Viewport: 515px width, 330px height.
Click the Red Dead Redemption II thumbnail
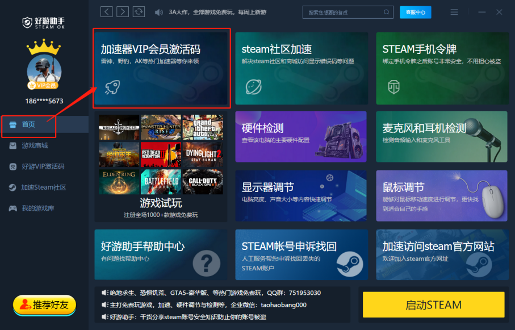pos(161,154)
